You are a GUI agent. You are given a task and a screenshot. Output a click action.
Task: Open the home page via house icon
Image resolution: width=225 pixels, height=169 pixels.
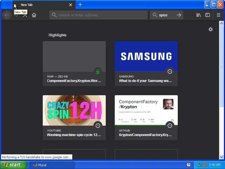(x=34, y=15)
